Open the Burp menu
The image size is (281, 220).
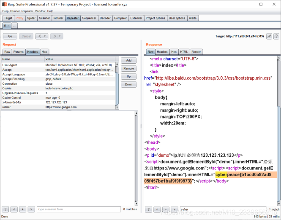pyautogui.click(x=5, y=11)
